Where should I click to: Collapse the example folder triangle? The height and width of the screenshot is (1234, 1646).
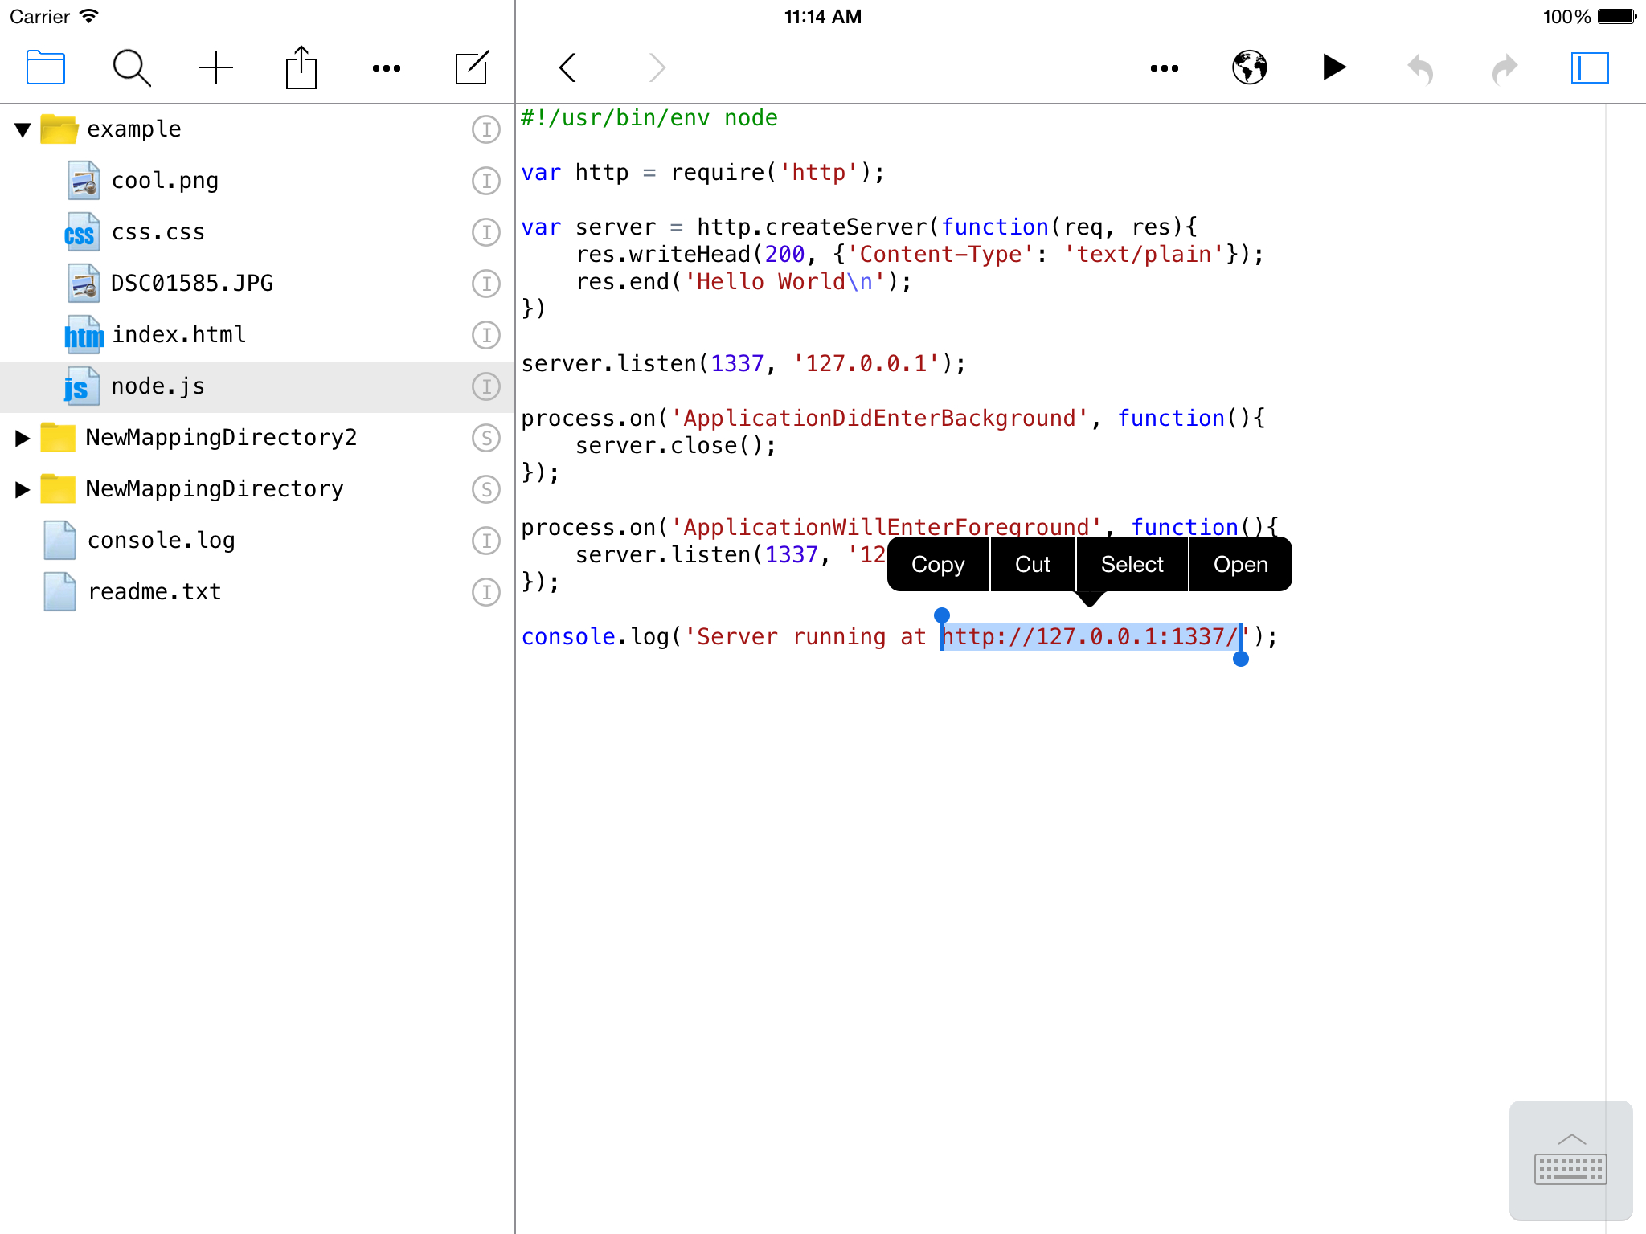point(23,129)
